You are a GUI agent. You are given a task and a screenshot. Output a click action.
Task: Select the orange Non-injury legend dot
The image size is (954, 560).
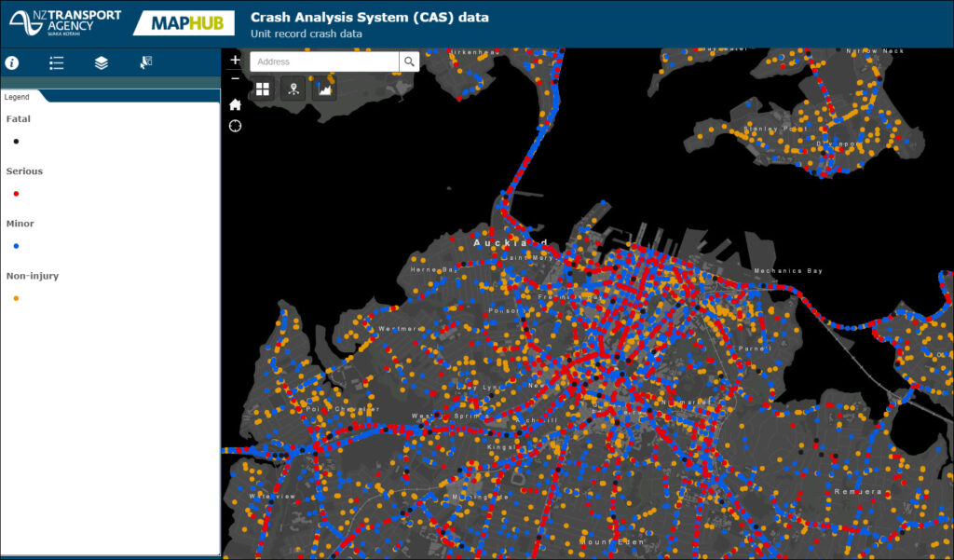[x=16, y=298]
